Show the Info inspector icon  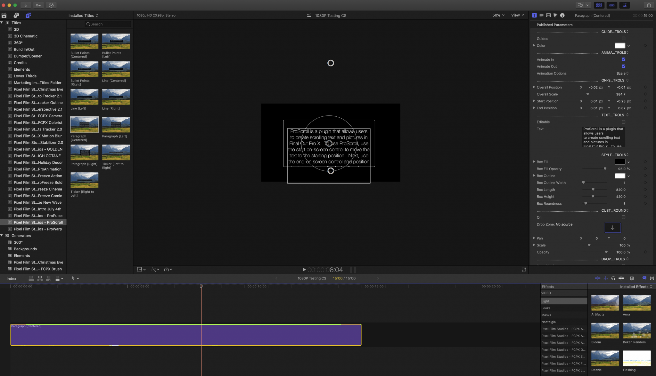pyautogui.click(x=562, y=15)
